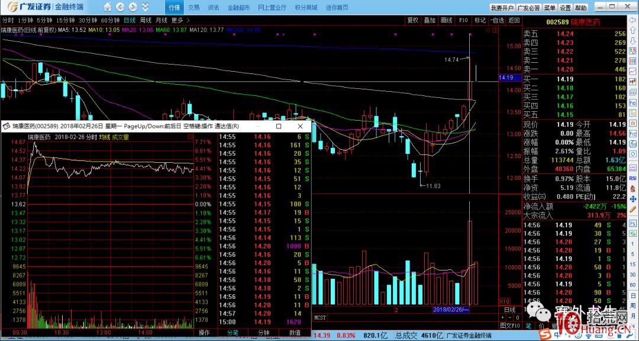
Task: Click the -自选 watchlist button
Action: [x=496, y=20]
